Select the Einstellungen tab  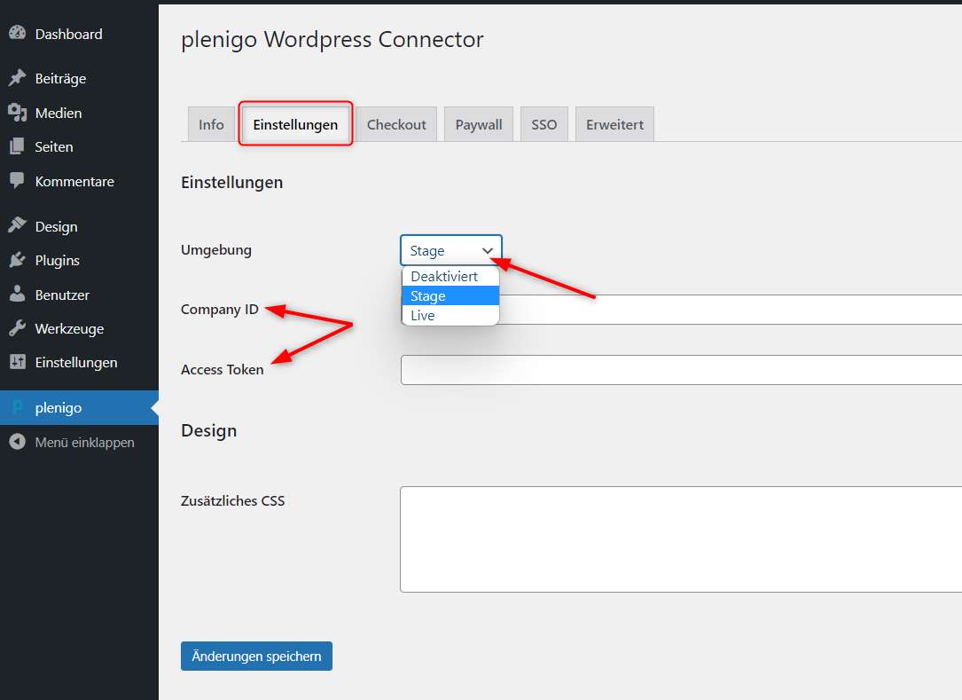pos(295,124)
